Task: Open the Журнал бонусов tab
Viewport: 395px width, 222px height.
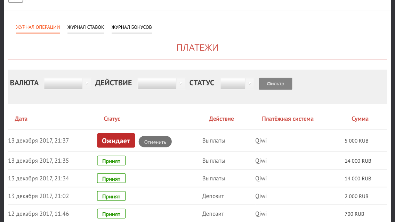Action: click(131, 27)
